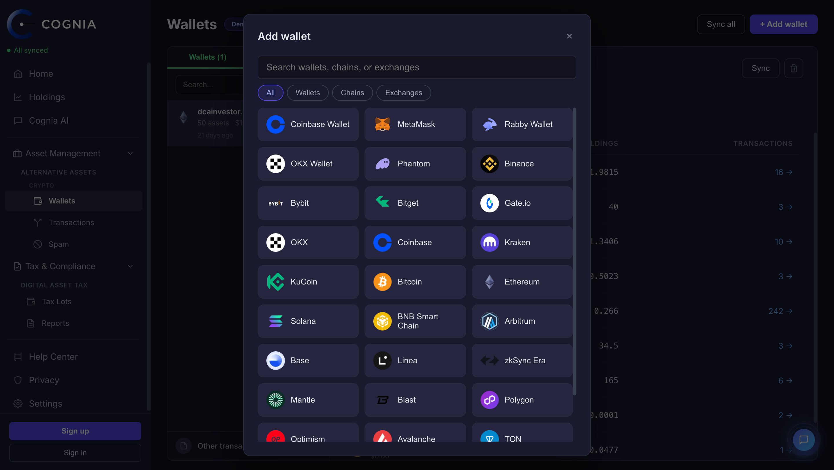
Task: Click the trash delete wallet icon
Action: click(x=793, y=68)
